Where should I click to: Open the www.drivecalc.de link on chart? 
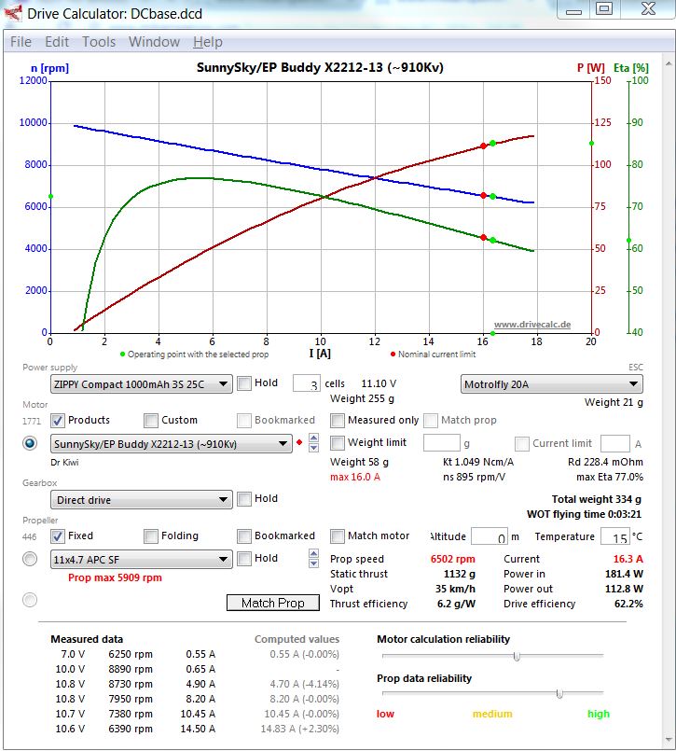click(x=531, y=325)
